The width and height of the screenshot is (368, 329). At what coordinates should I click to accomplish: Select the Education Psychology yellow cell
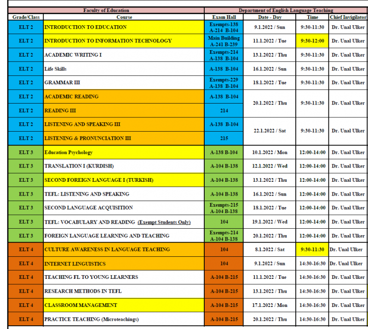pos(123,152)
